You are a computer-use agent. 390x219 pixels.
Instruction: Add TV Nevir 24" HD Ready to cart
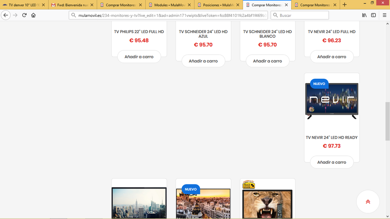(331, 162)
